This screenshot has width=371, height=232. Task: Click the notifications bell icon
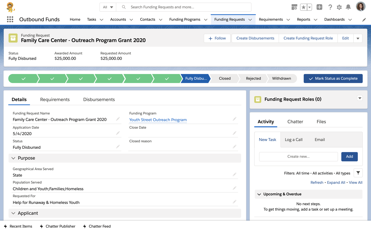tap(348, 7)
